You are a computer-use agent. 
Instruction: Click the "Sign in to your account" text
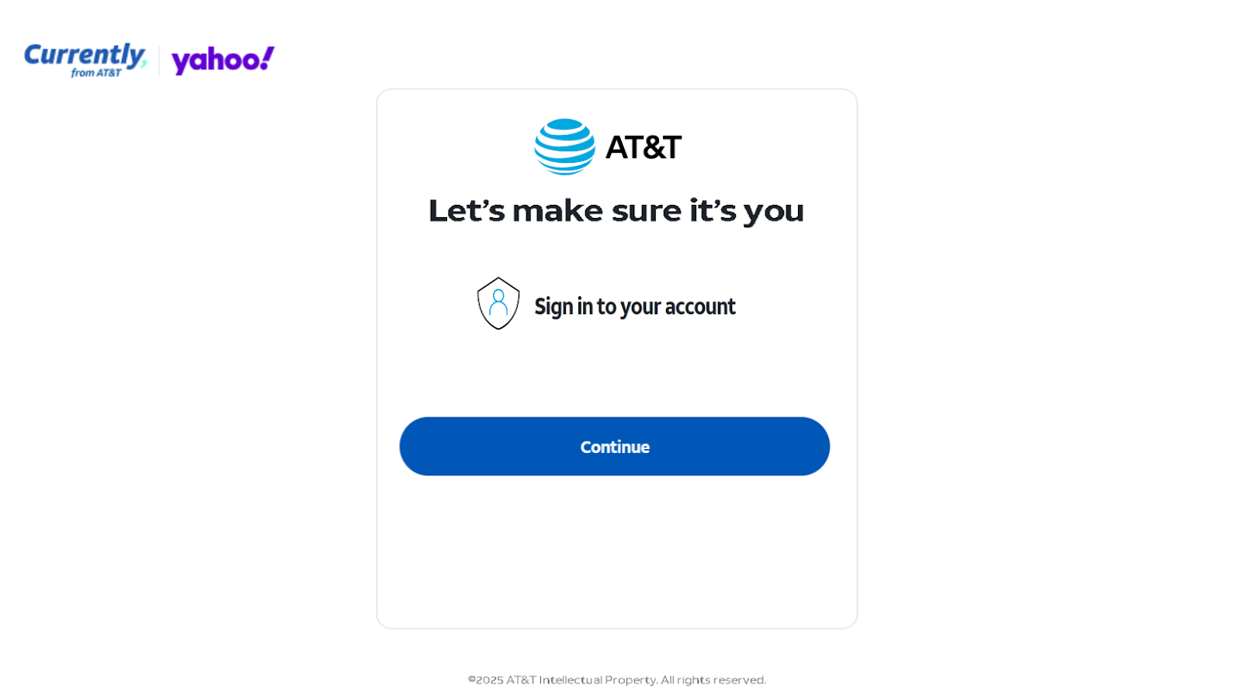[635, 307]
